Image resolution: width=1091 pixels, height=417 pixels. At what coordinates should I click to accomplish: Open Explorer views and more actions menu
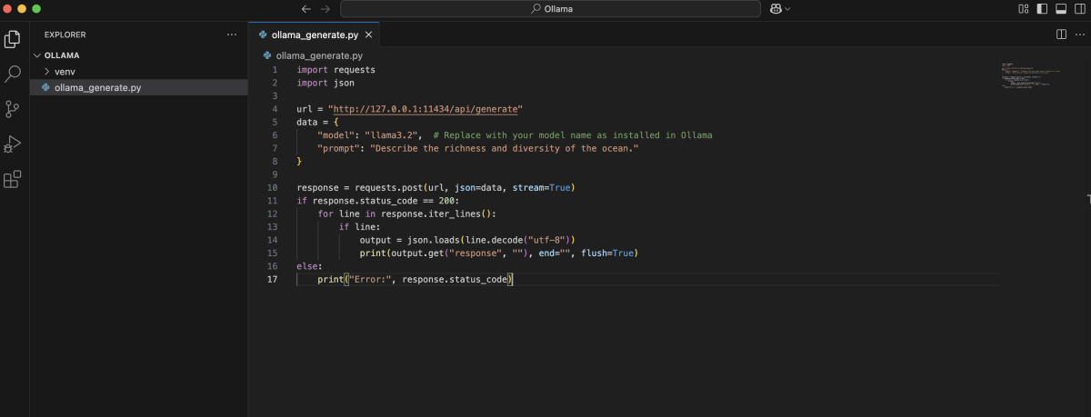click(x=232, y=35)
